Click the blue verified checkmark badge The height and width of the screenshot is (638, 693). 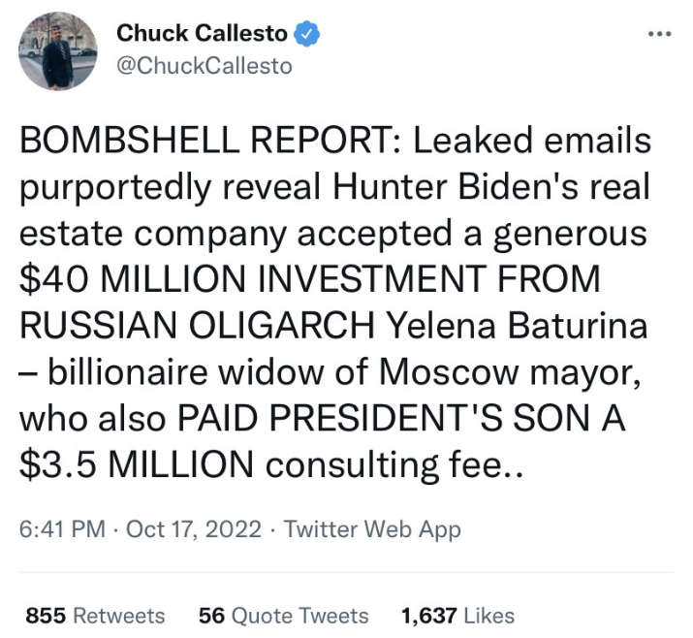[307, 34]
